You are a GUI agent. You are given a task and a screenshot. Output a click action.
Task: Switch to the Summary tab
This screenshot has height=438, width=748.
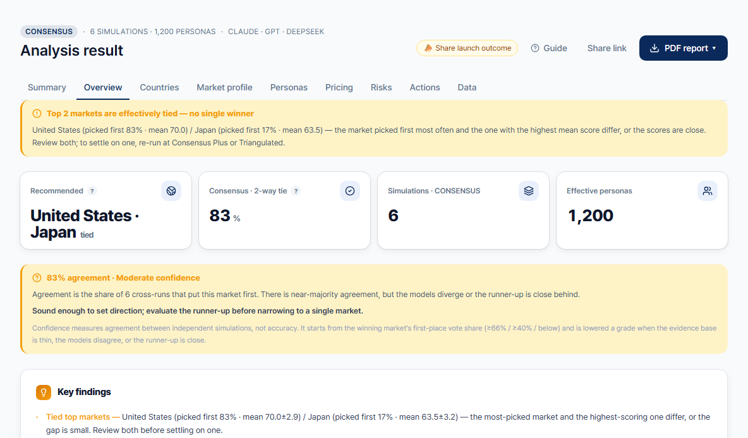[x=47, y=87]
